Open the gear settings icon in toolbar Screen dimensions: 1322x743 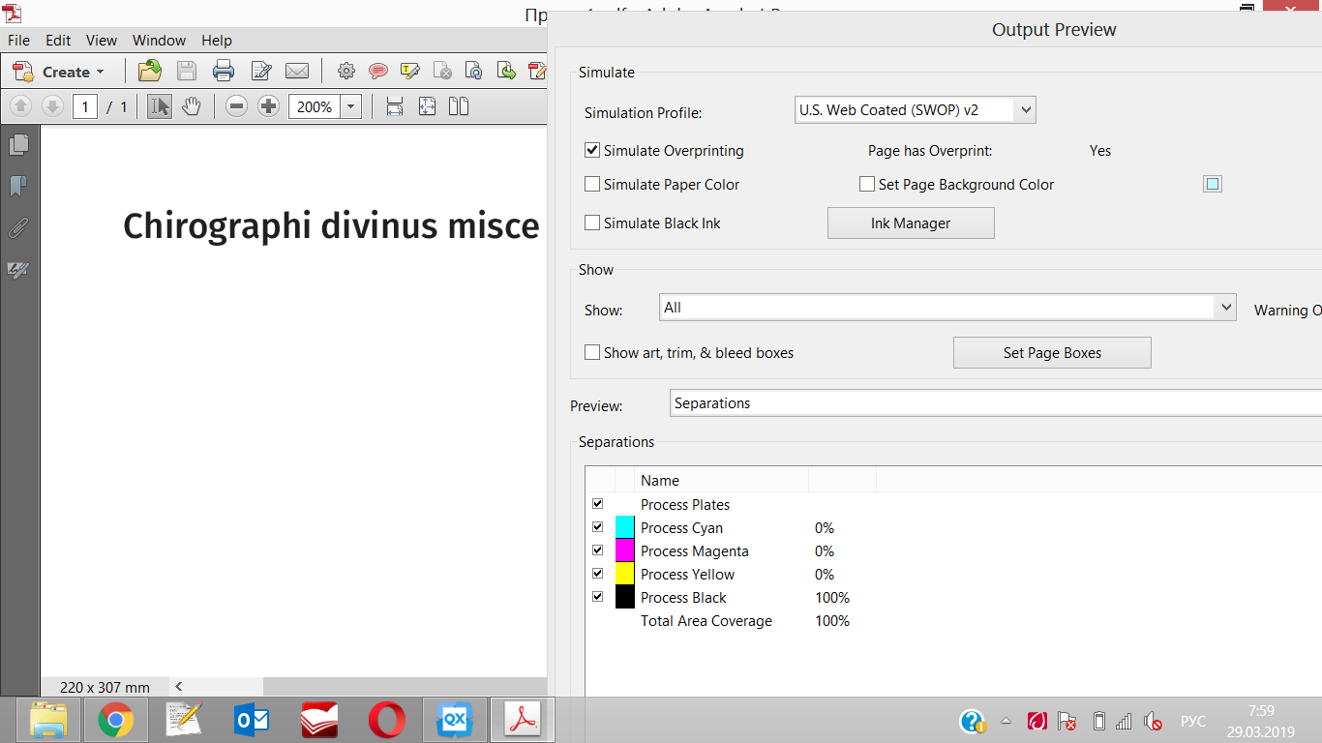346,71
